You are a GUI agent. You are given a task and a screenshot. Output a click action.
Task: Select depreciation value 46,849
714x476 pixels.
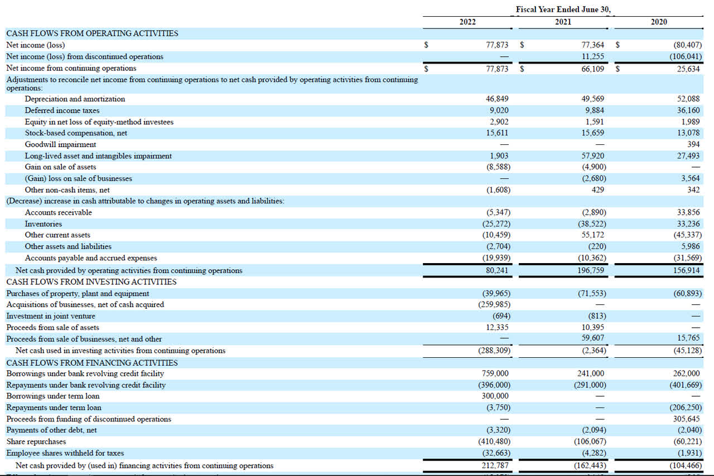[497, 99]
